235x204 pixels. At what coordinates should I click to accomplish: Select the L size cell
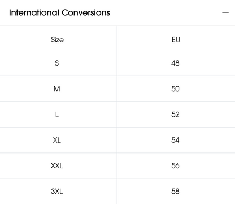click(57, 114)
